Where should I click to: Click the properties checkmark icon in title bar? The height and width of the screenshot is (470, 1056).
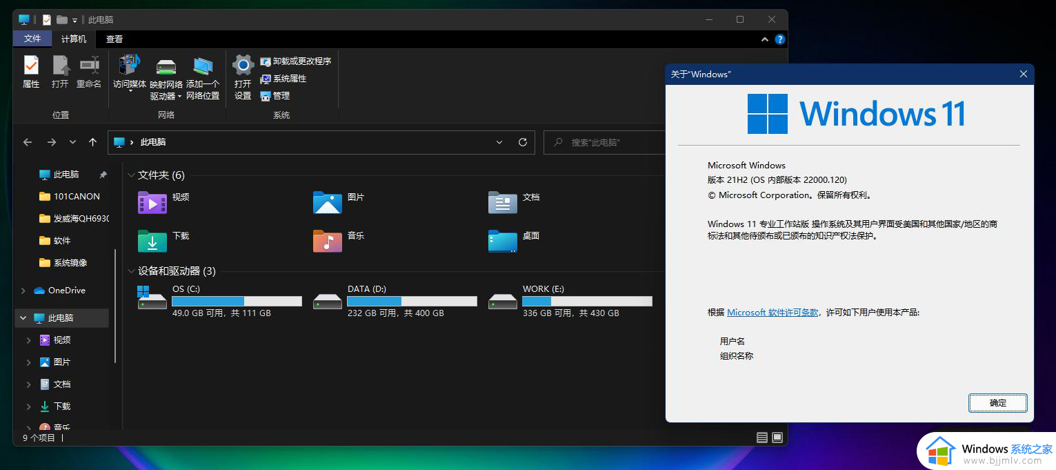[46, 20]
